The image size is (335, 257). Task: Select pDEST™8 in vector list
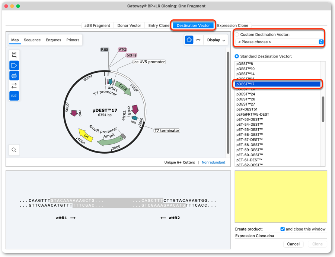coord(278,64)
